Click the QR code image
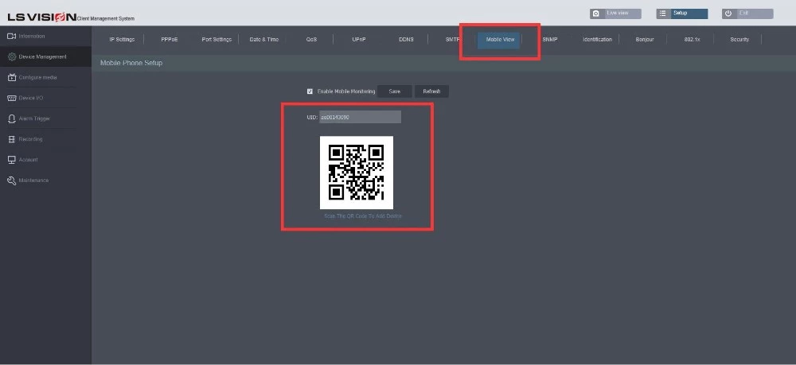 pyautogui.click(x=357, y=173)
